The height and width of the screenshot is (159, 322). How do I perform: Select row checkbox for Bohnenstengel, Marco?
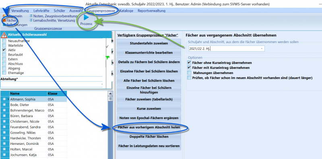(x=4, y=110)
